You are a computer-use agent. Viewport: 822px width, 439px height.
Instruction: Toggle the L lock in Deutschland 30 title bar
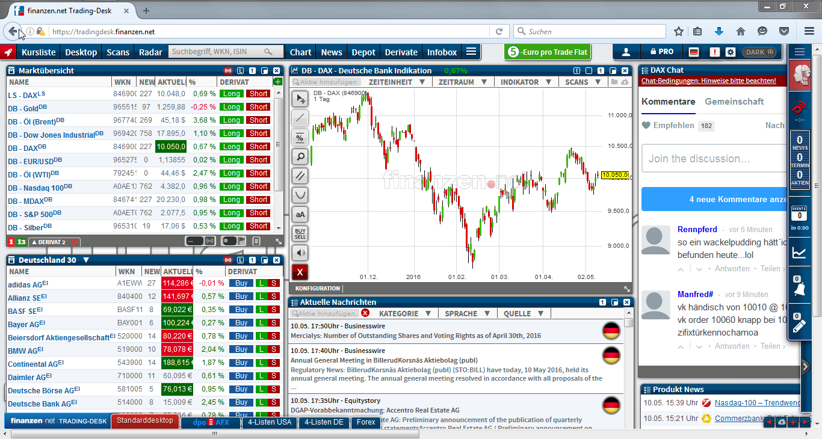241,260
